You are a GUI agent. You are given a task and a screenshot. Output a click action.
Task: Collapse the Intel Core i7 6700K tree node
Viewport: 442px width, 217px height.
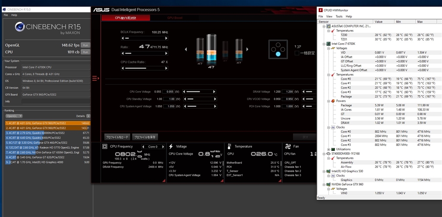pos(324,44)
